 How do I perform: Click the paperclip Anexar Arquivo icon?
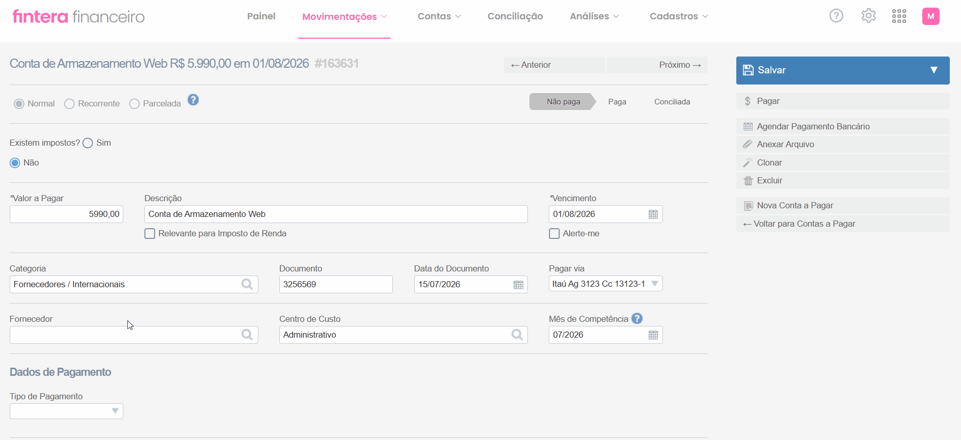[748, 144]
